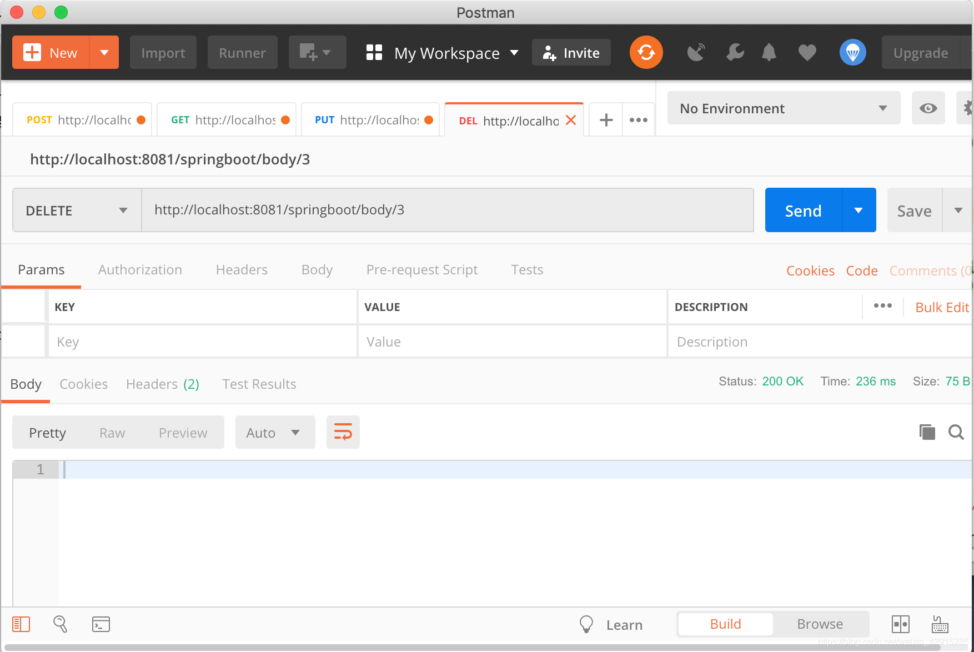
Task: Select the request Body tab
Action: click(317, 270)
